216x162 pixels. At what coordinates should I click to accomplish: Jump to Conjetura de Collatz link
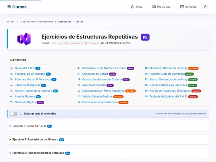[95, 74]
